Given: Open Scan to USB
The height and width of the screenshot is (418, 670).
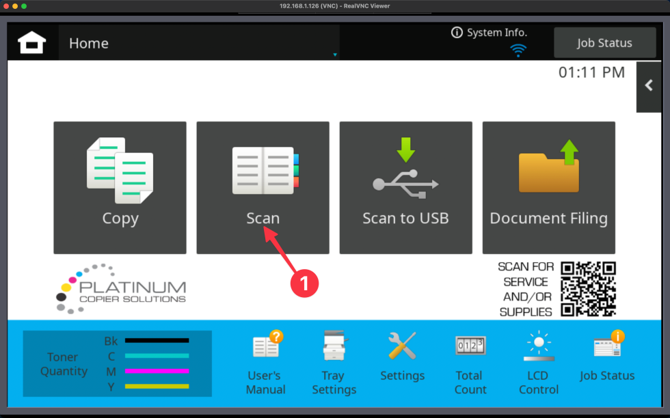Looking at the screenshot, I should 405,188.
